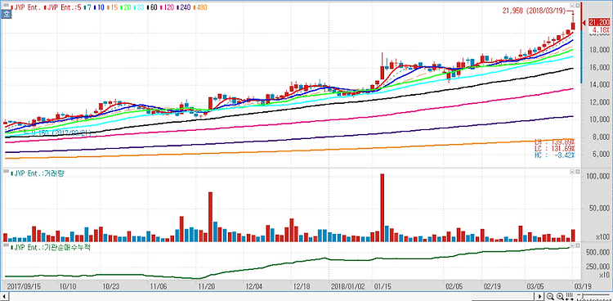Select the 7-day moving average legend

pos(87,7)
